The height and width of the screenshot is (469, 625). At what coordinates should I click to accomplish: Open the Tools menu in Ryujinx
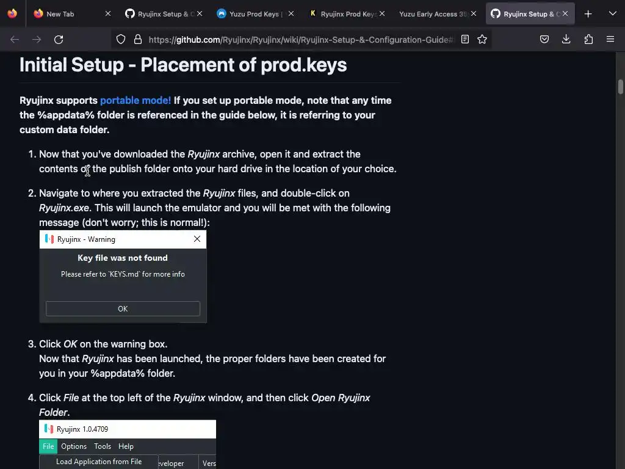coord(103,446)
